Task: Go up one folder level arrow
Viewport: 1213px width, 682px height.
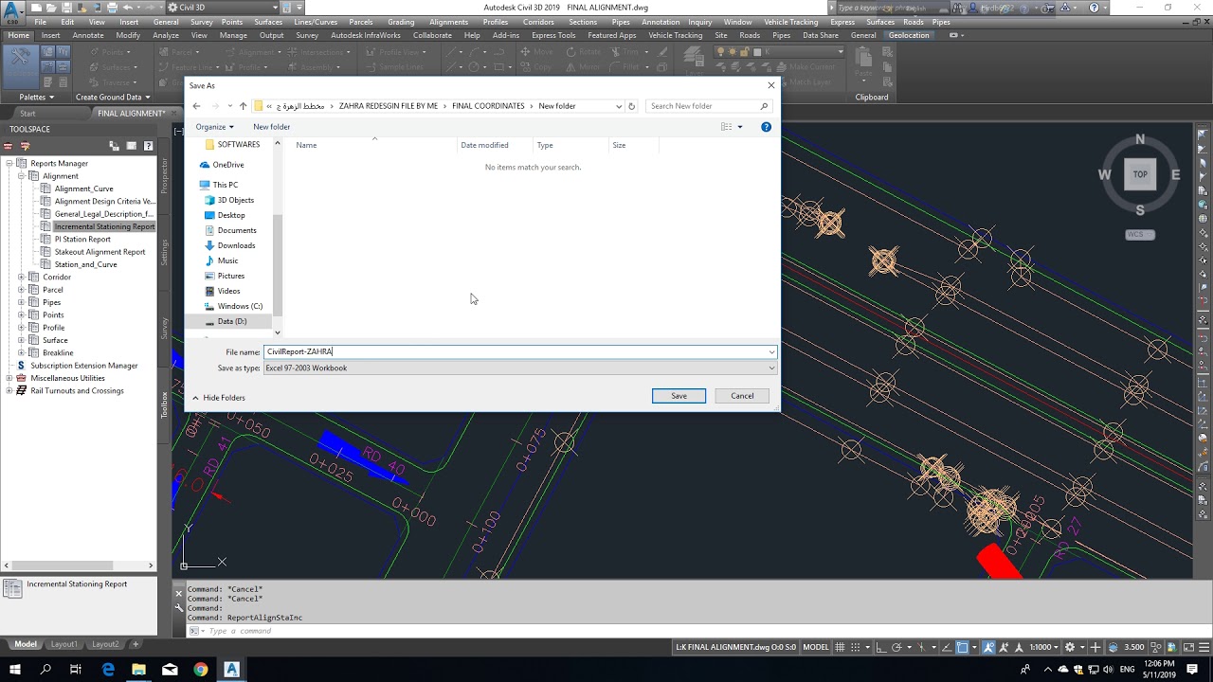Action: (x=243, y=106)
